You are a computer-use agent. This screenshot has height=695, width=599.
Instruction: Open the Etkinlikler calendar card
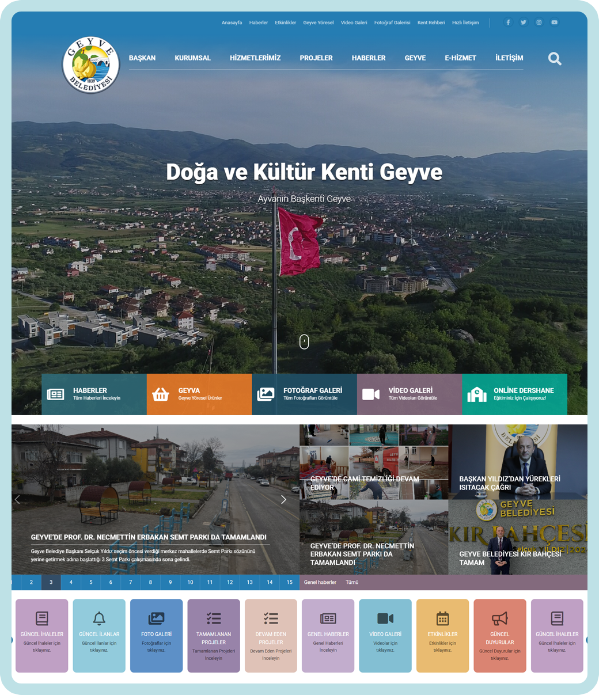[x=442, y=635]
